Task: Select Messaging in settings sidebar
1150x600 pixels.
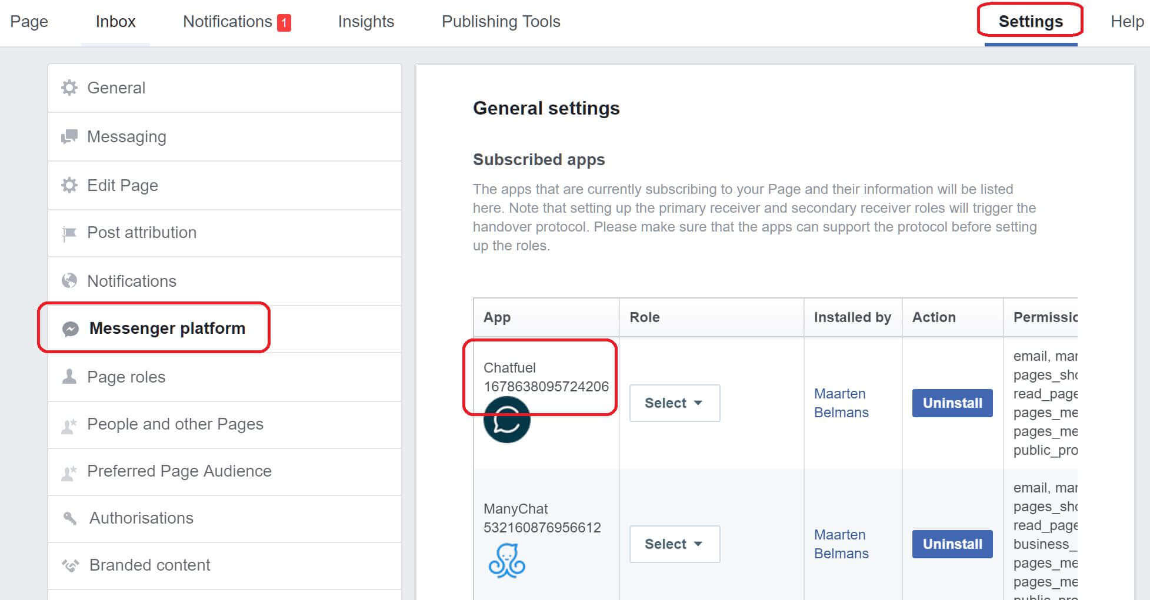Action: click(225, 137)
